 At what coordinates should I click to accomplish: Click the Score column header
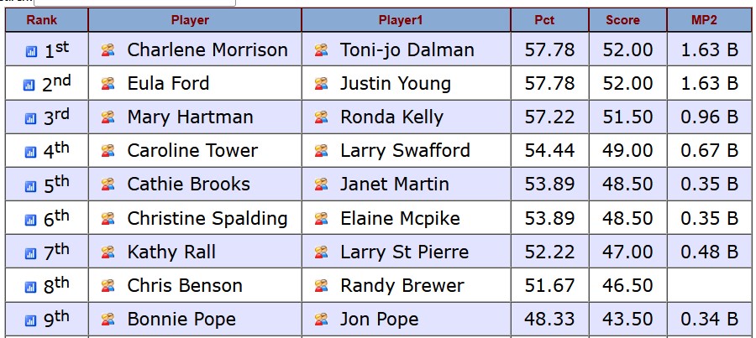[x=622, y=20]
